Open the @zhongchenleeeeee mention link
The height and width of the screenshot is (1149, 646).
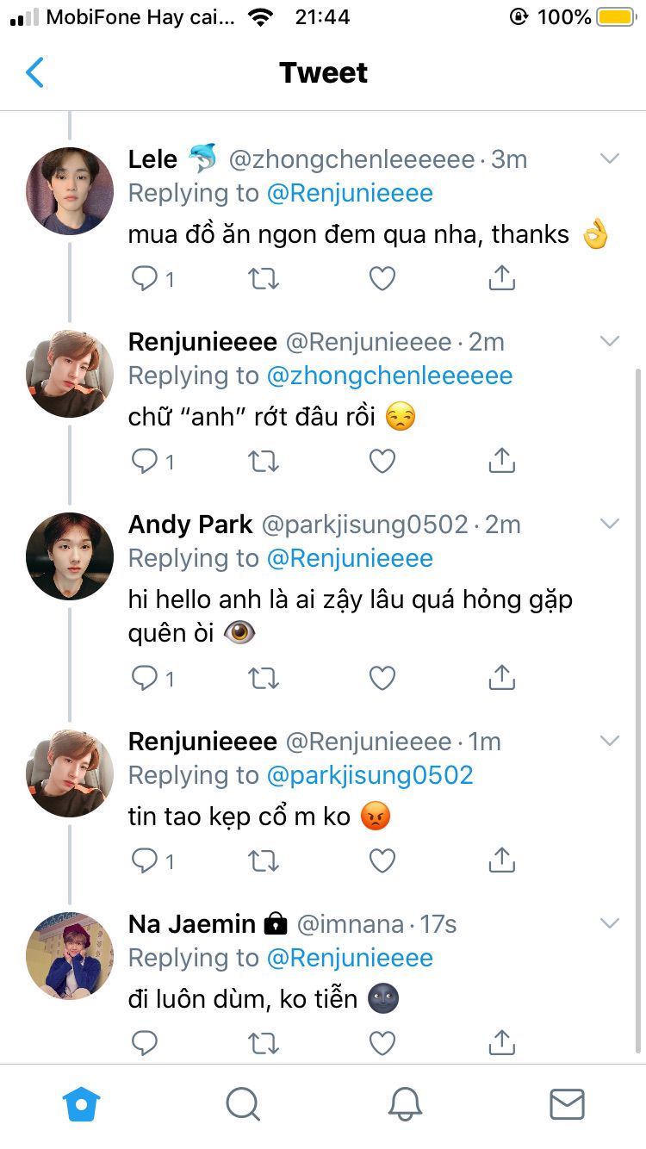(389, 376)
